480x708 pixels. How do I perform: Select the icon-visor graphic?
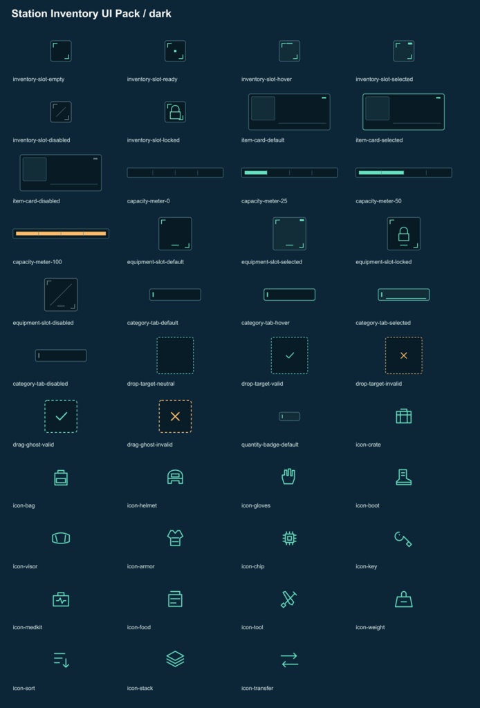[x=61, y=538]
